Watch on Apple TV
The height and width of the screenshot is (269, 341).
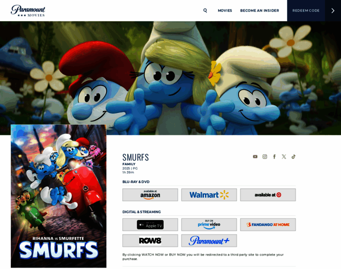[x=150, y=225]
